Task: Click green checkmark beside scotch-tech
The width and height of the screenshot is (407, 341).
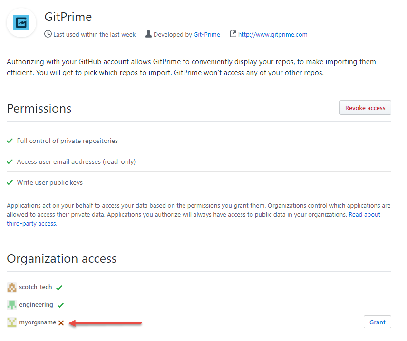Action: 59,288
